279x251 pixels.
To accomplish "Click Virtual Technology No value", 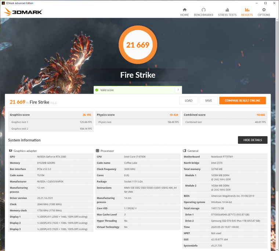I will (x=126, y=227).
